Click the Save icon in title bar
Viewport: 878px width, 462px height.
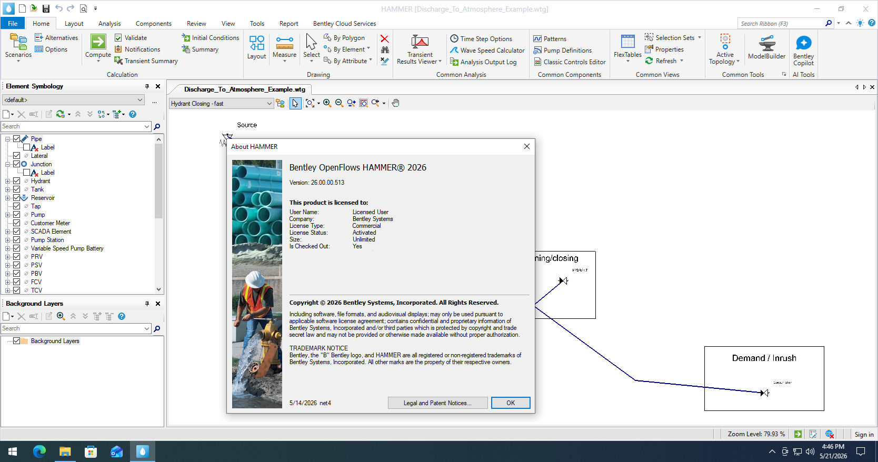coord(46,8)
